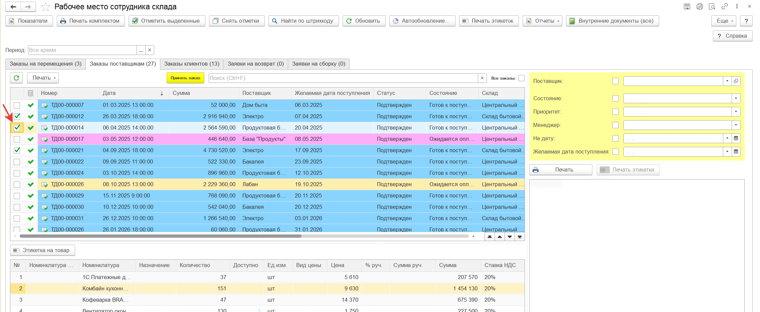Jump to last row with bottom arrow icon

pos(520,237)
